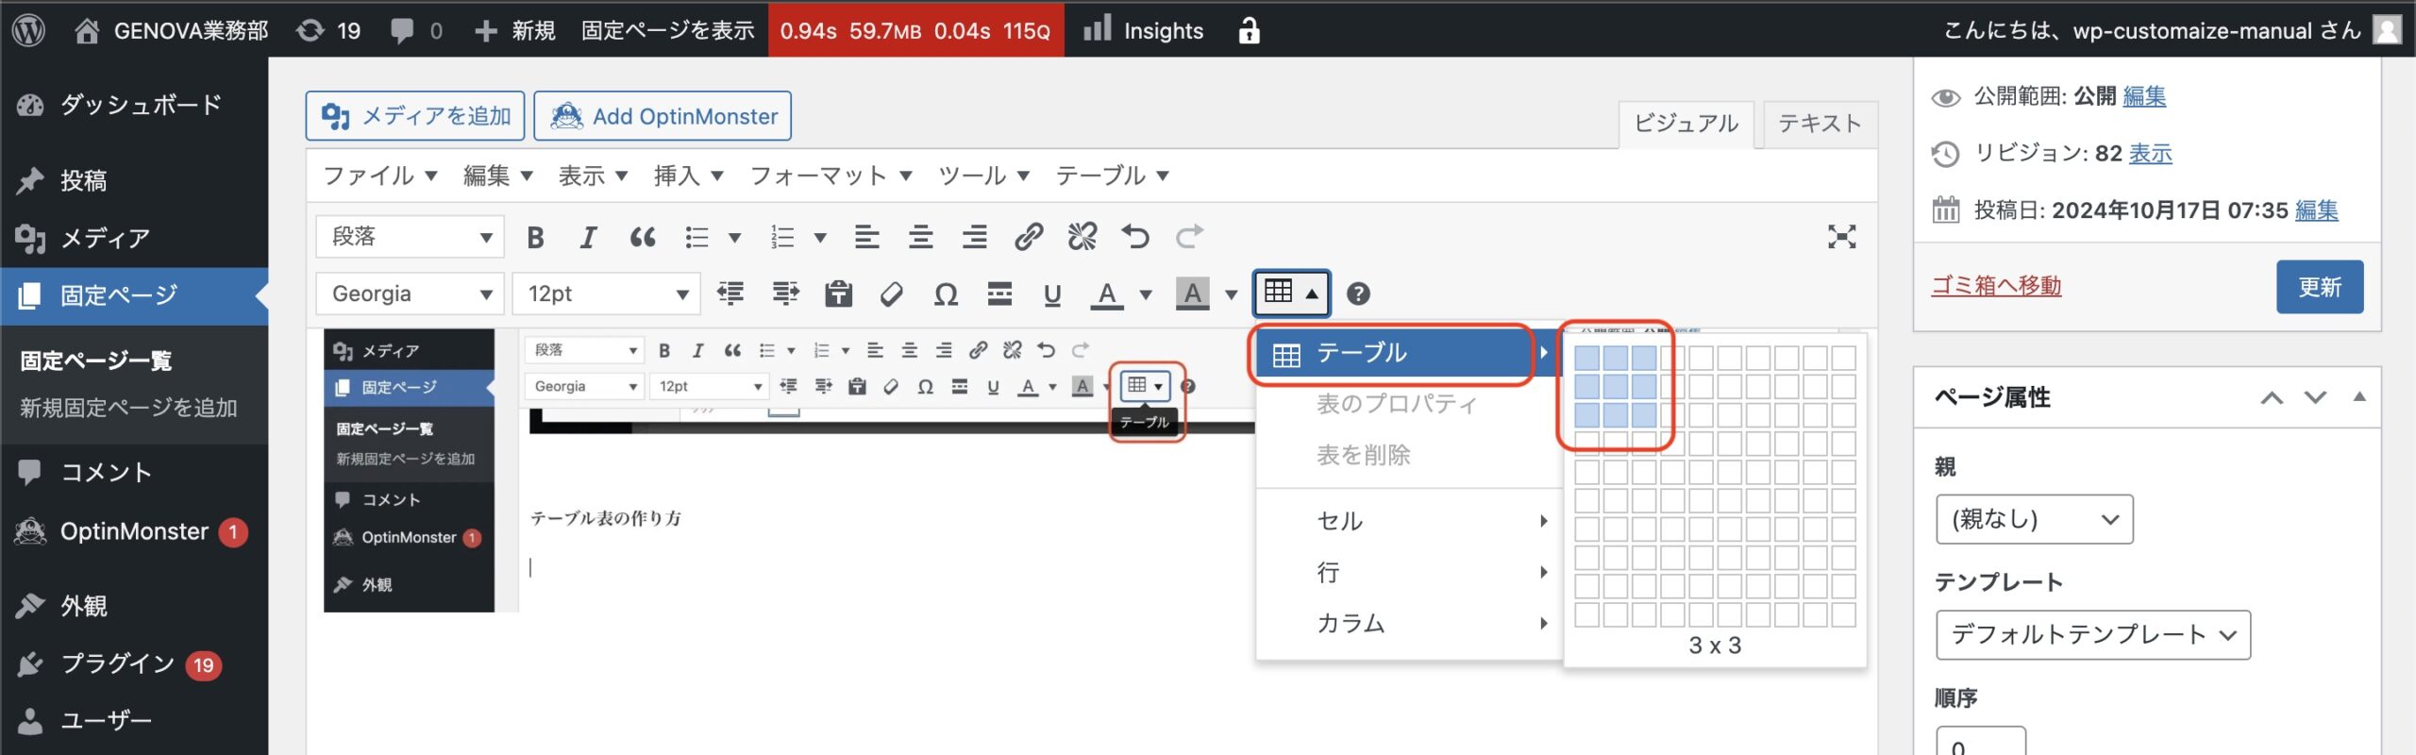Click the undo arrow icon

click(1135, 237)
